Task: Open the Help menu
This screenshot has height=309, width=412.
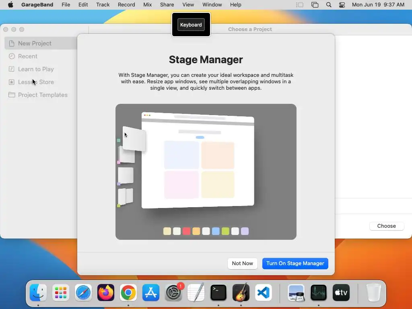Action: tap(235, 5)
